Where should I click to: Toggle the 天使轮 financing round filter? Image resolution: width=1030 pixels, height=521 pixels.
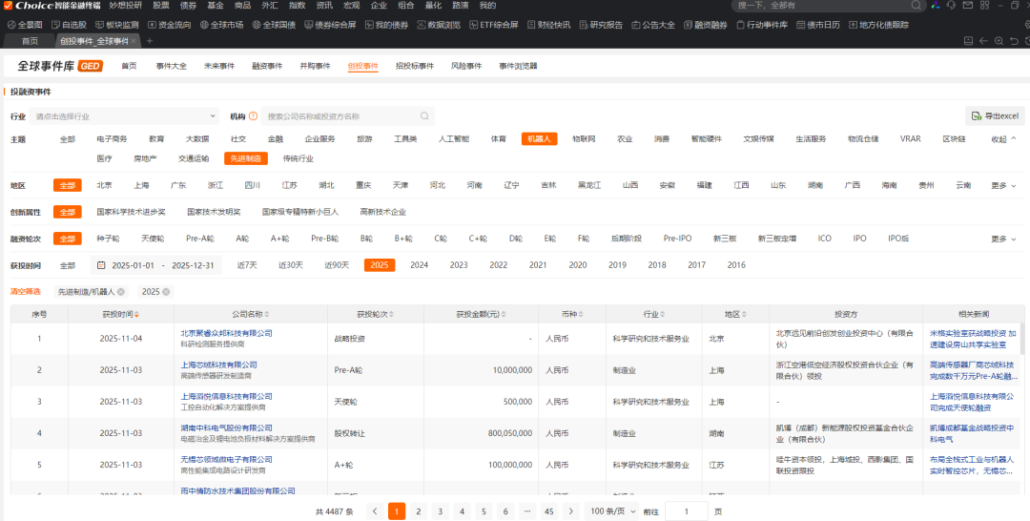pyautogui.click(x=152, y=239)
